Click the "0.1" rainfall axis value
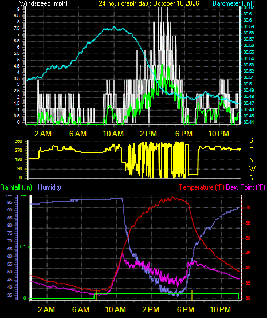Screen dimensions: 267x318 click(23, 246)
